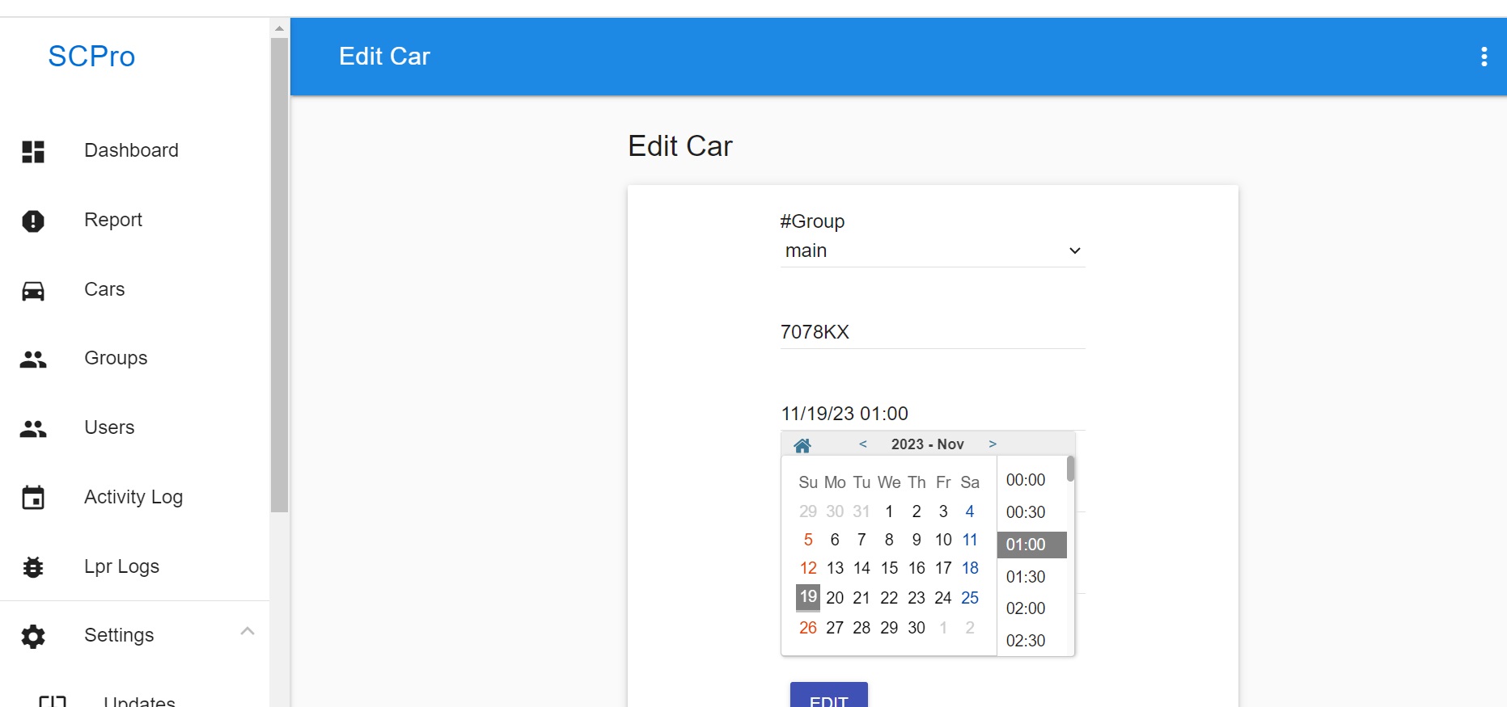1507x707 pixels.
Task: Open the three-dot overflow menu
Action: pos(1484,57)
